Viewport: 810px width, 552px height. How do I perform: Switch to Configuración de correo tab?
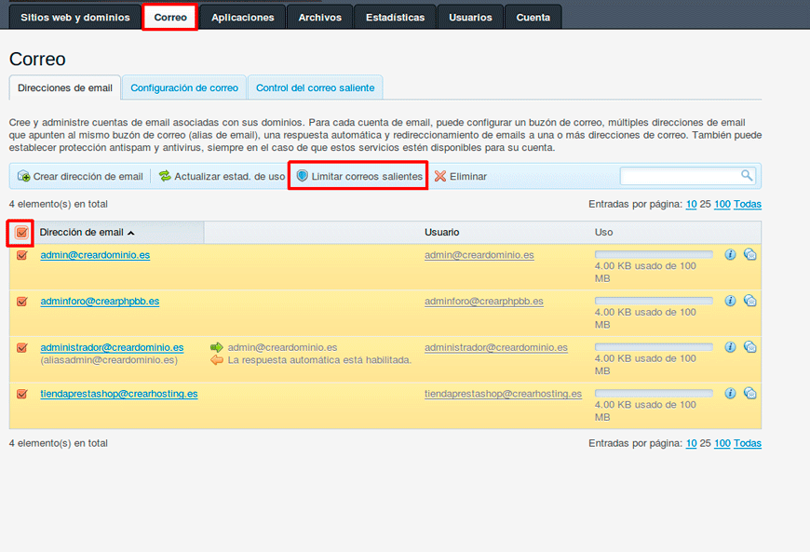[184, 88]
